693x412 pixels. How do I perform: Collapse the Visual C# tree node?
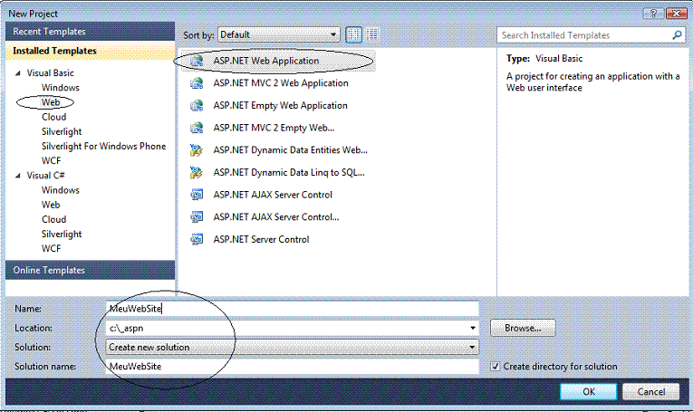pos(18,176)
